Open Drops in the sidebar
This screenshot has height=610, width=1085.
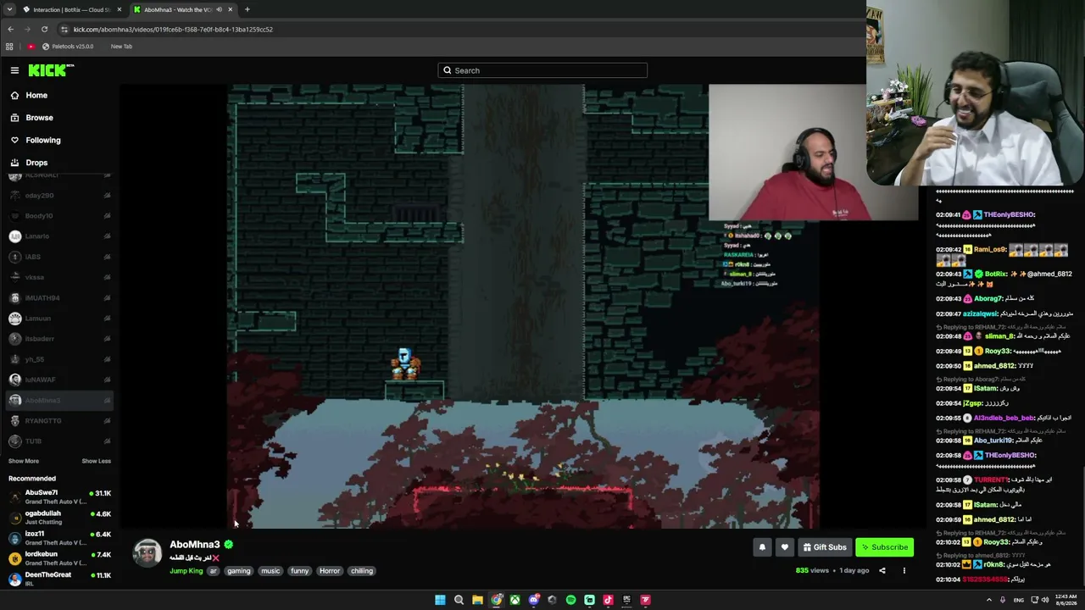pyautogui.click(x=36, y=163)
